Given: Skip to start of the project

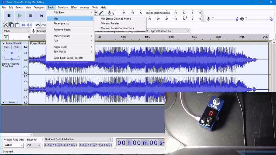Looking at the screenshot, I should pos(41,16).
